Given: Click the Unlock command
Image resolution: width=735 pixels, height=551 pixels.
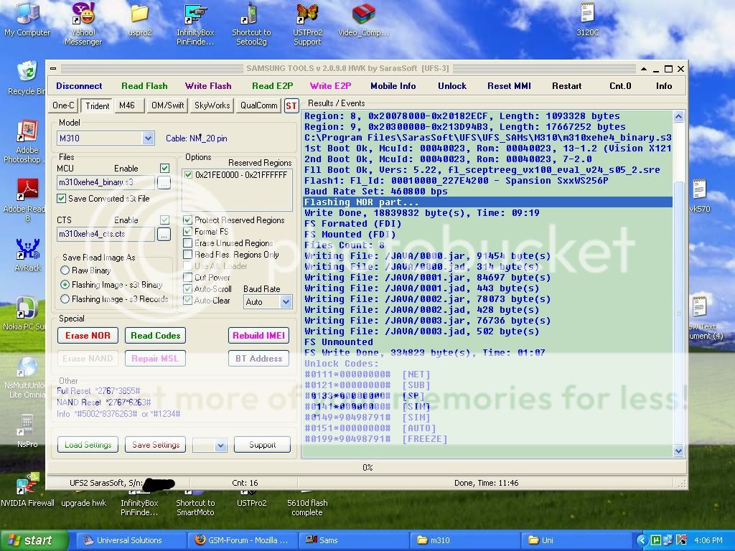Looking at the screenshot, I should pyautogui.click(x=452, y=86).
